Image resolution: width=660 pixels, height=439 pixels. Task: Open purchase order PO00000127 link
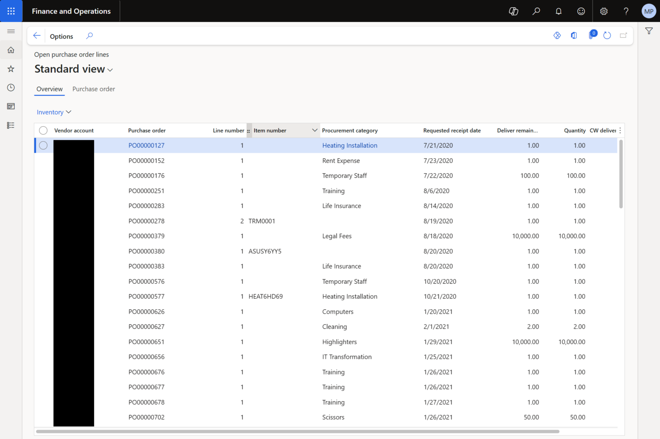coord(147,145)
